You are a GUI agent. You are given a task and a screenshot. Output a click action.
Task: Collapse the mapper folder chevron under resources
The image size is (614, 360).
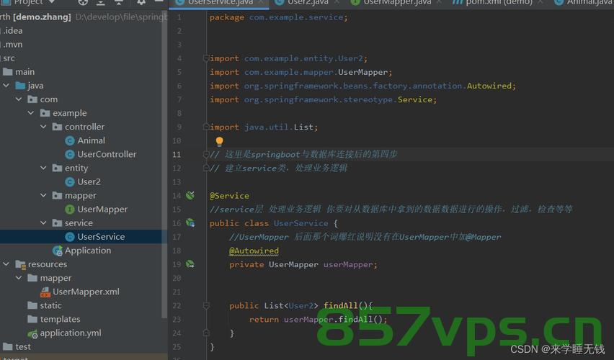pyautogui.click(x=19, y=278)
